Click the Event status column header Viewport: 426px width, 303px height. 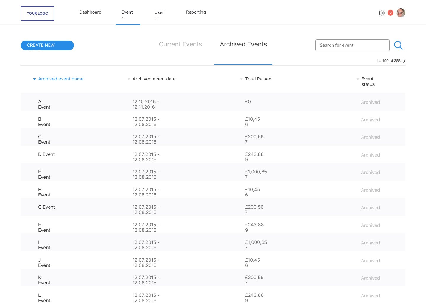click(x=368, y=82)
